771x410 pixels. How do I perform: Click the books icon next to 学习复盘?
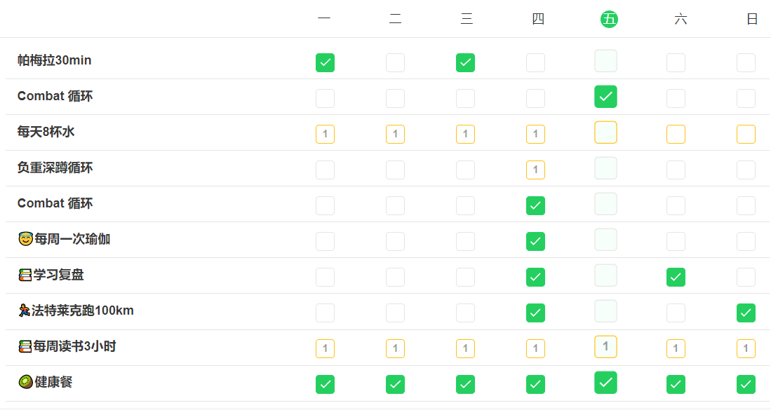point(25,275)
